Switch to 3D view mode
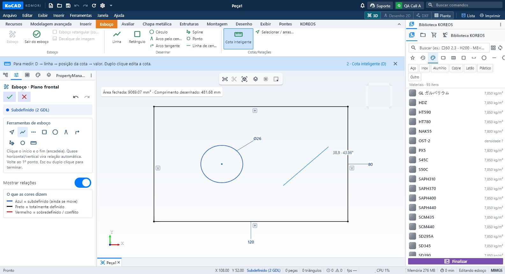 pos(373,15)
